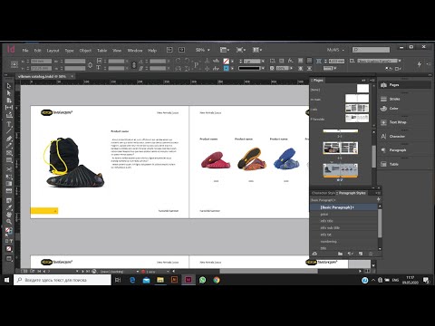Open the Stroke panel icon
Viewport: 435px width, 326px height.
[383, 99]
